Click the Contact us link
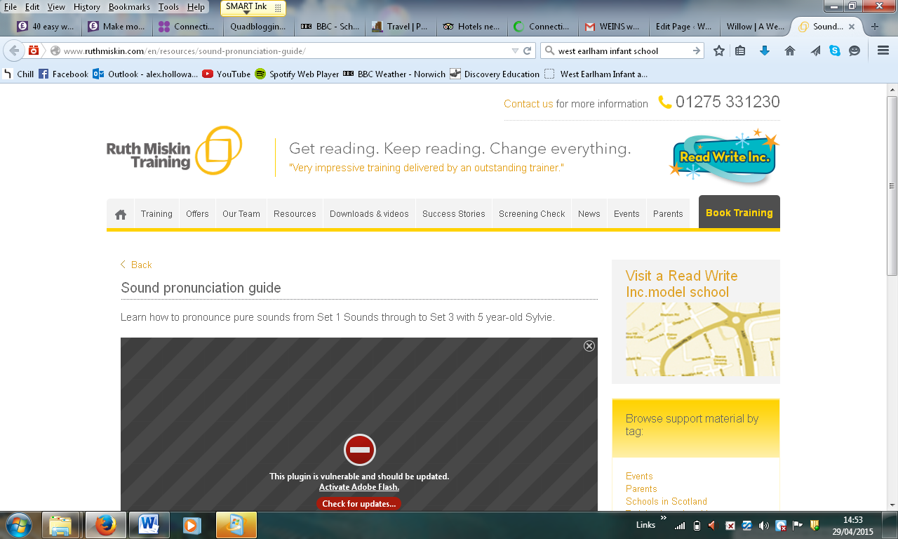 click(528, 104)
